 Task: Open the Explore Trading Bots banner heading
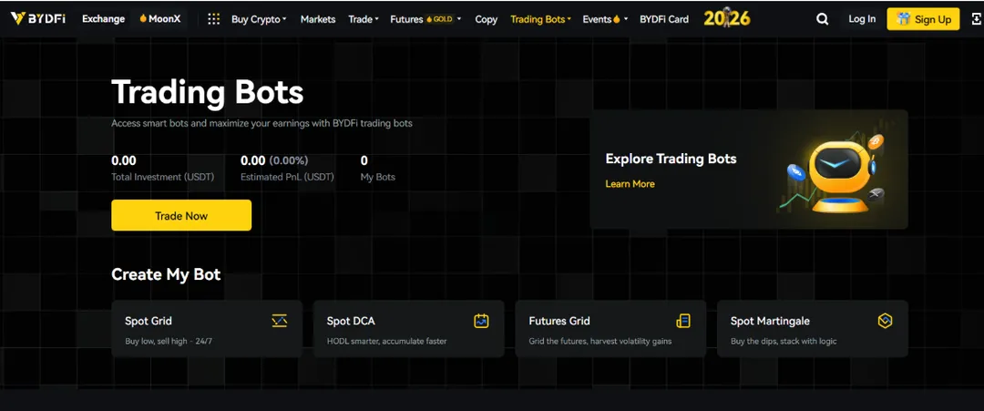[671, 159]
